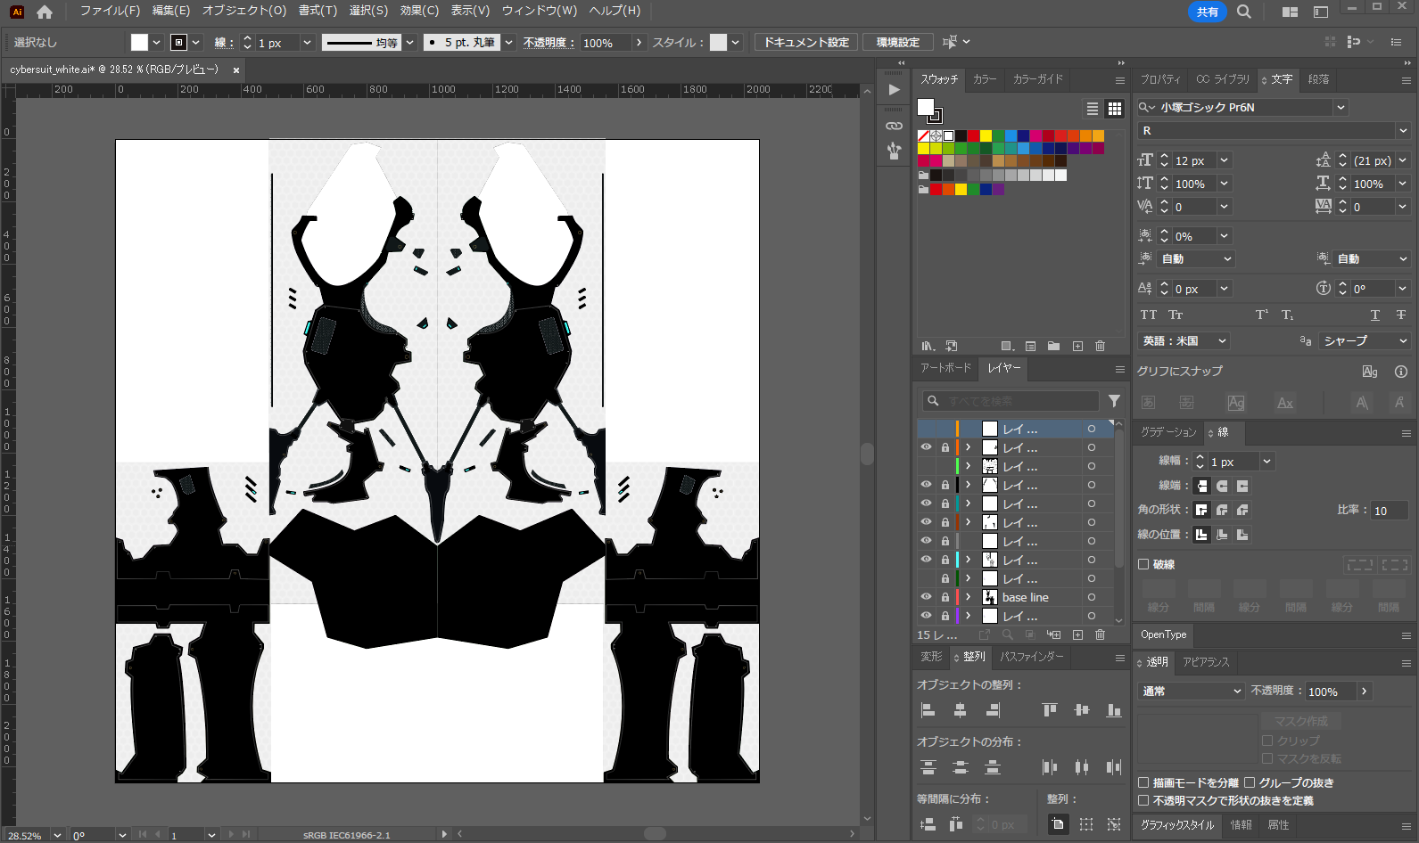Choose the projecting cap stroke option

(1242, 486)
